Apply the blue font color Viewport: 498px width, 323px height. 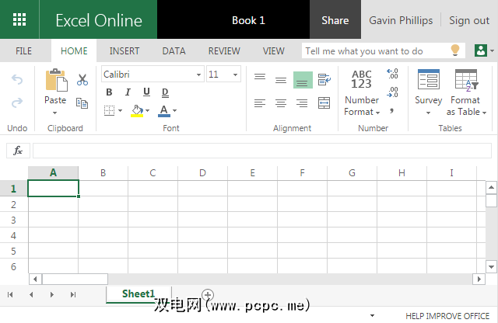pyautogui.click(x=164, y=110)
